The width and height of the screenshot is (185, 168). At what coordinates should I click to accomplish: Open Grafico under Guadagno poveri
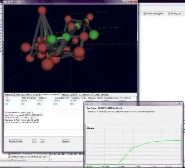point(106,100)
